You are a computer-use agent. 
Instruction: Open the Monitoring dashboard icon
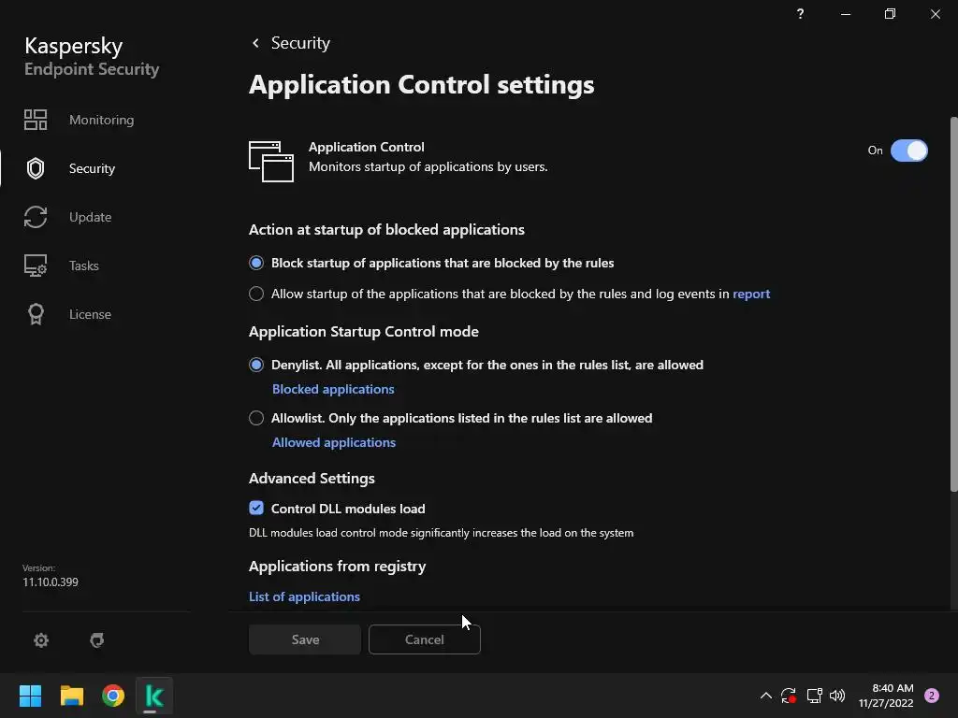(36, 120)
